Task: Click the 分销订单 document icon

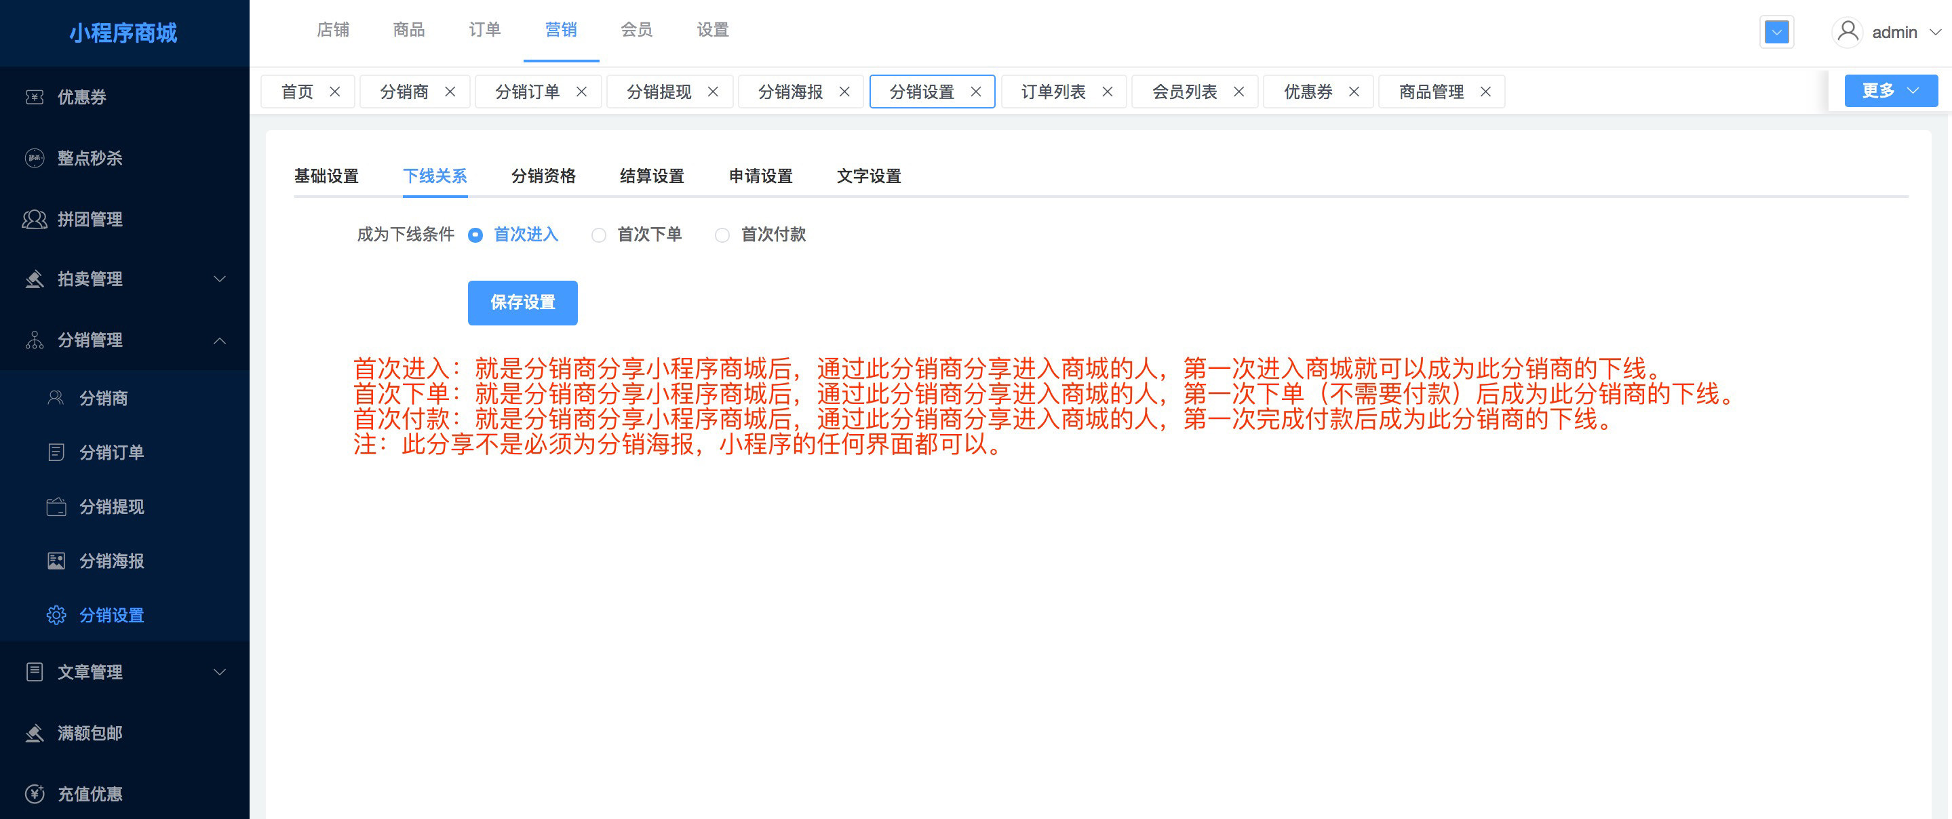Action: 56,452
